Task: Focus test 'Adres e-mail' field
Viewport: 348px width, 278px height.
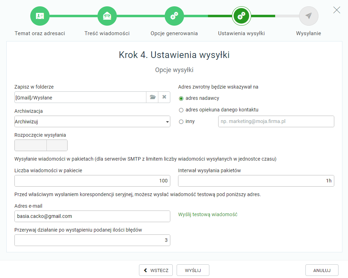Action: (92, 216)
